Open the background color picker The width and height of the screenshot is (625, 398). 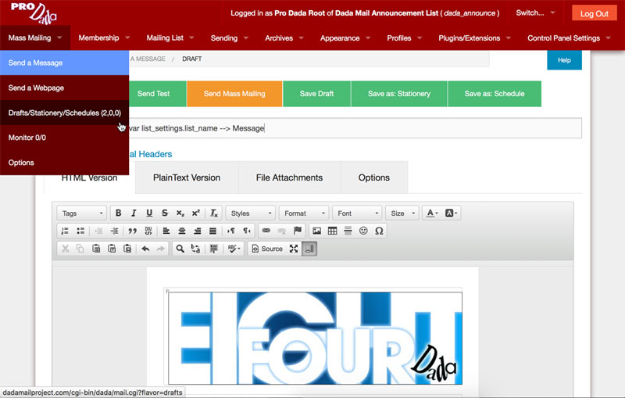coord(451,213)
